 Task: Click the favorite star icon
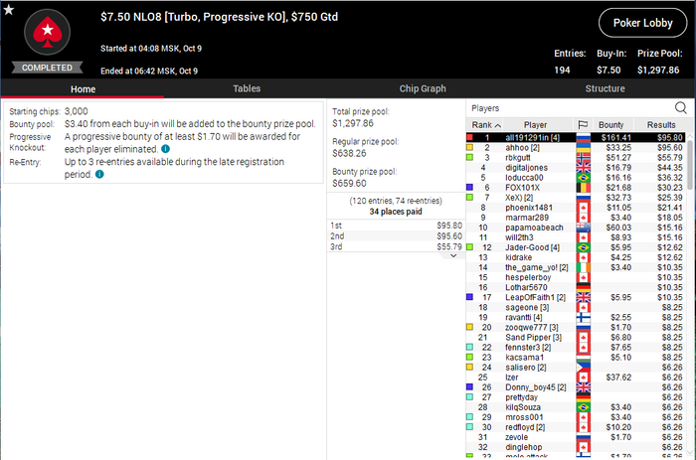[8, 9]
